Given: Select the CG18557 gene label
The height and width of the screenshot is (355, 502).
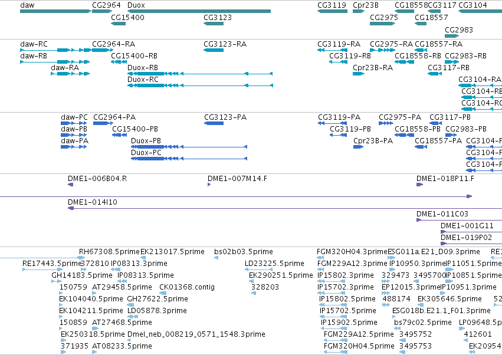Looking at the screenshot, I should (x=431, y=18).
